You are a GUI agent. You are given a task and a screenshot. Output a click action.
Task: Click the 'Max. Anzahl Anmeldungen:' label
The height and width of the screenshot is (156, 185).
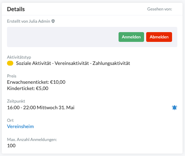pyautogui.click(x=32, y=140)
